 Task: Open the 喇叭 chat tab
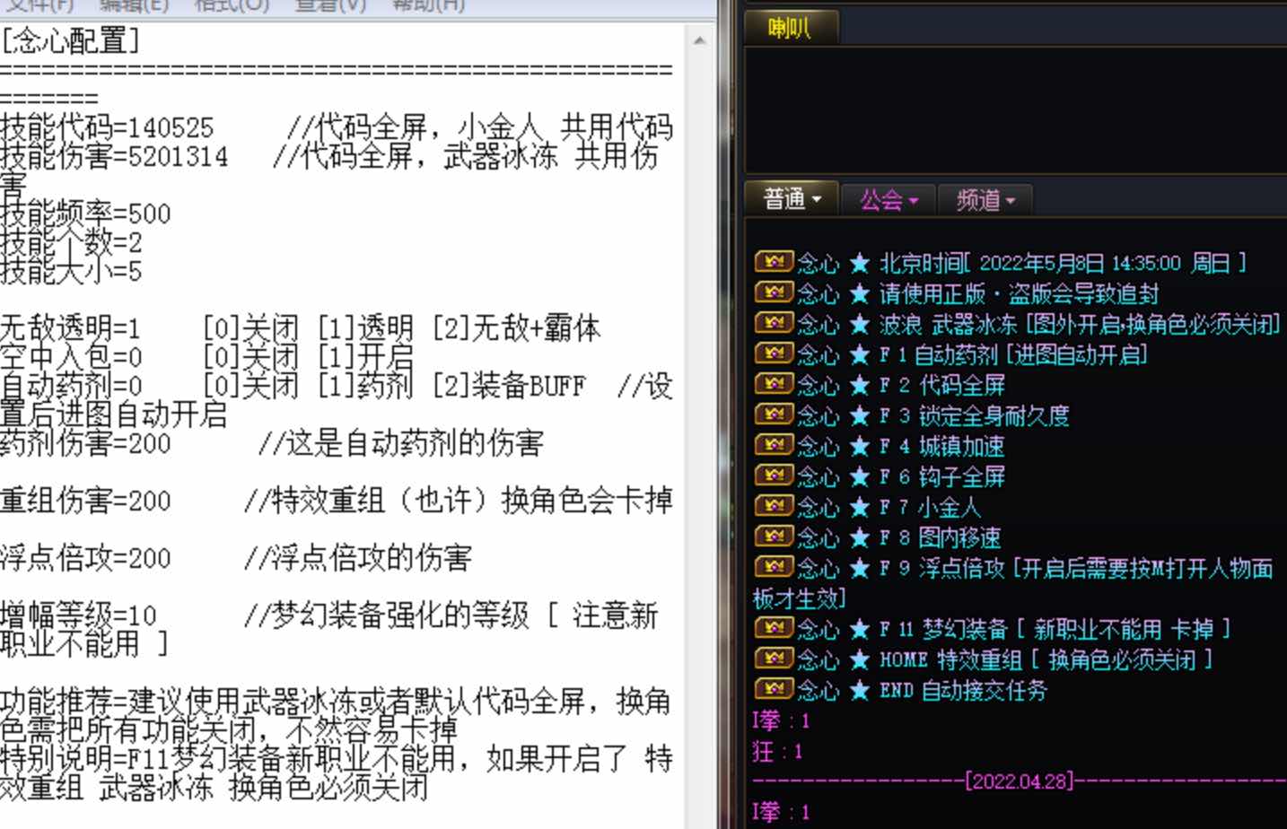(x=791, y=28)
